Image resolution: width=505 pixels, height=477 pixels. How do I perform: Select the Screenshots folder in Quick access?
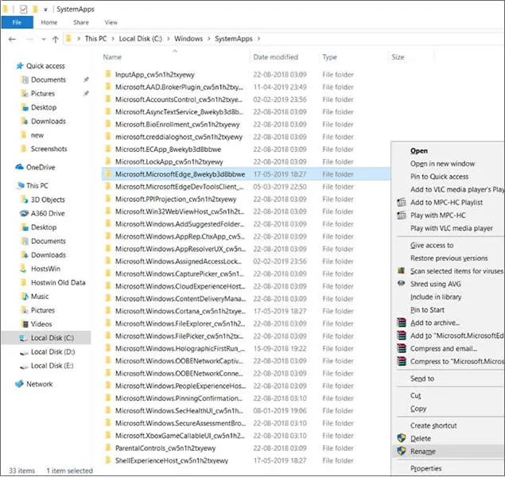(49, 149)
